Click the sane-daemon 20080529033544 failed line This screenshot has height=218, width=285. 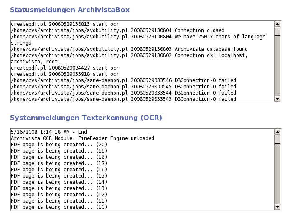coord(123,93)
